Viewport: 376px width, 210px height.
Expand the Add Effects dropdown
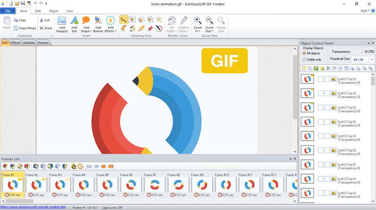(115, 31)
